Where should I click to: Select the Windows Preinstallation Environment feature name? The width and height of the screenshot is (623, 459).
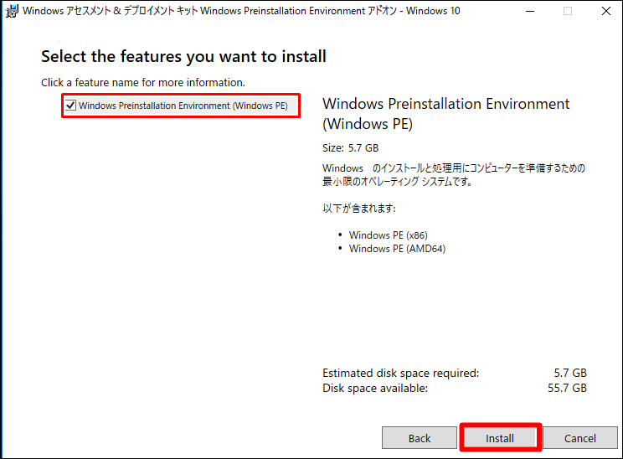click(183, 106)
